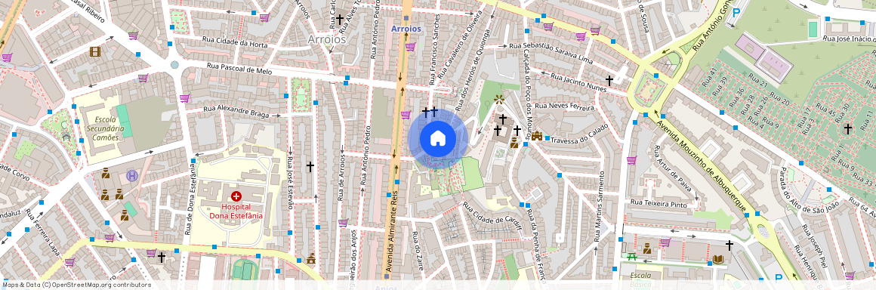Screen dimensions: 876x290
Task: Click the cross icon at top near Arroios label
Action: pos(339,19)
